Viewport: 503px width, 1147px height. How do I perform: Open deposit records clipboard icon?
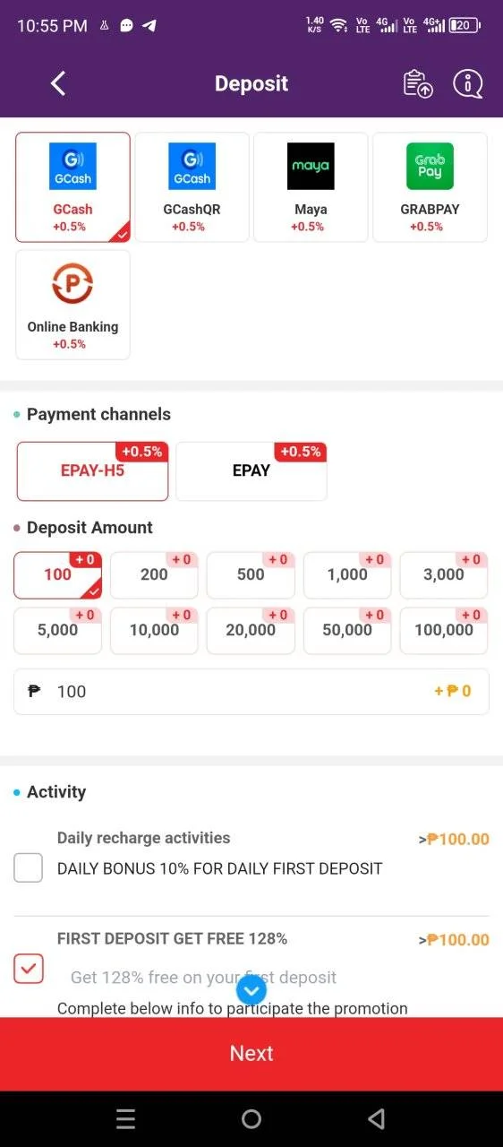pos(418,83)
